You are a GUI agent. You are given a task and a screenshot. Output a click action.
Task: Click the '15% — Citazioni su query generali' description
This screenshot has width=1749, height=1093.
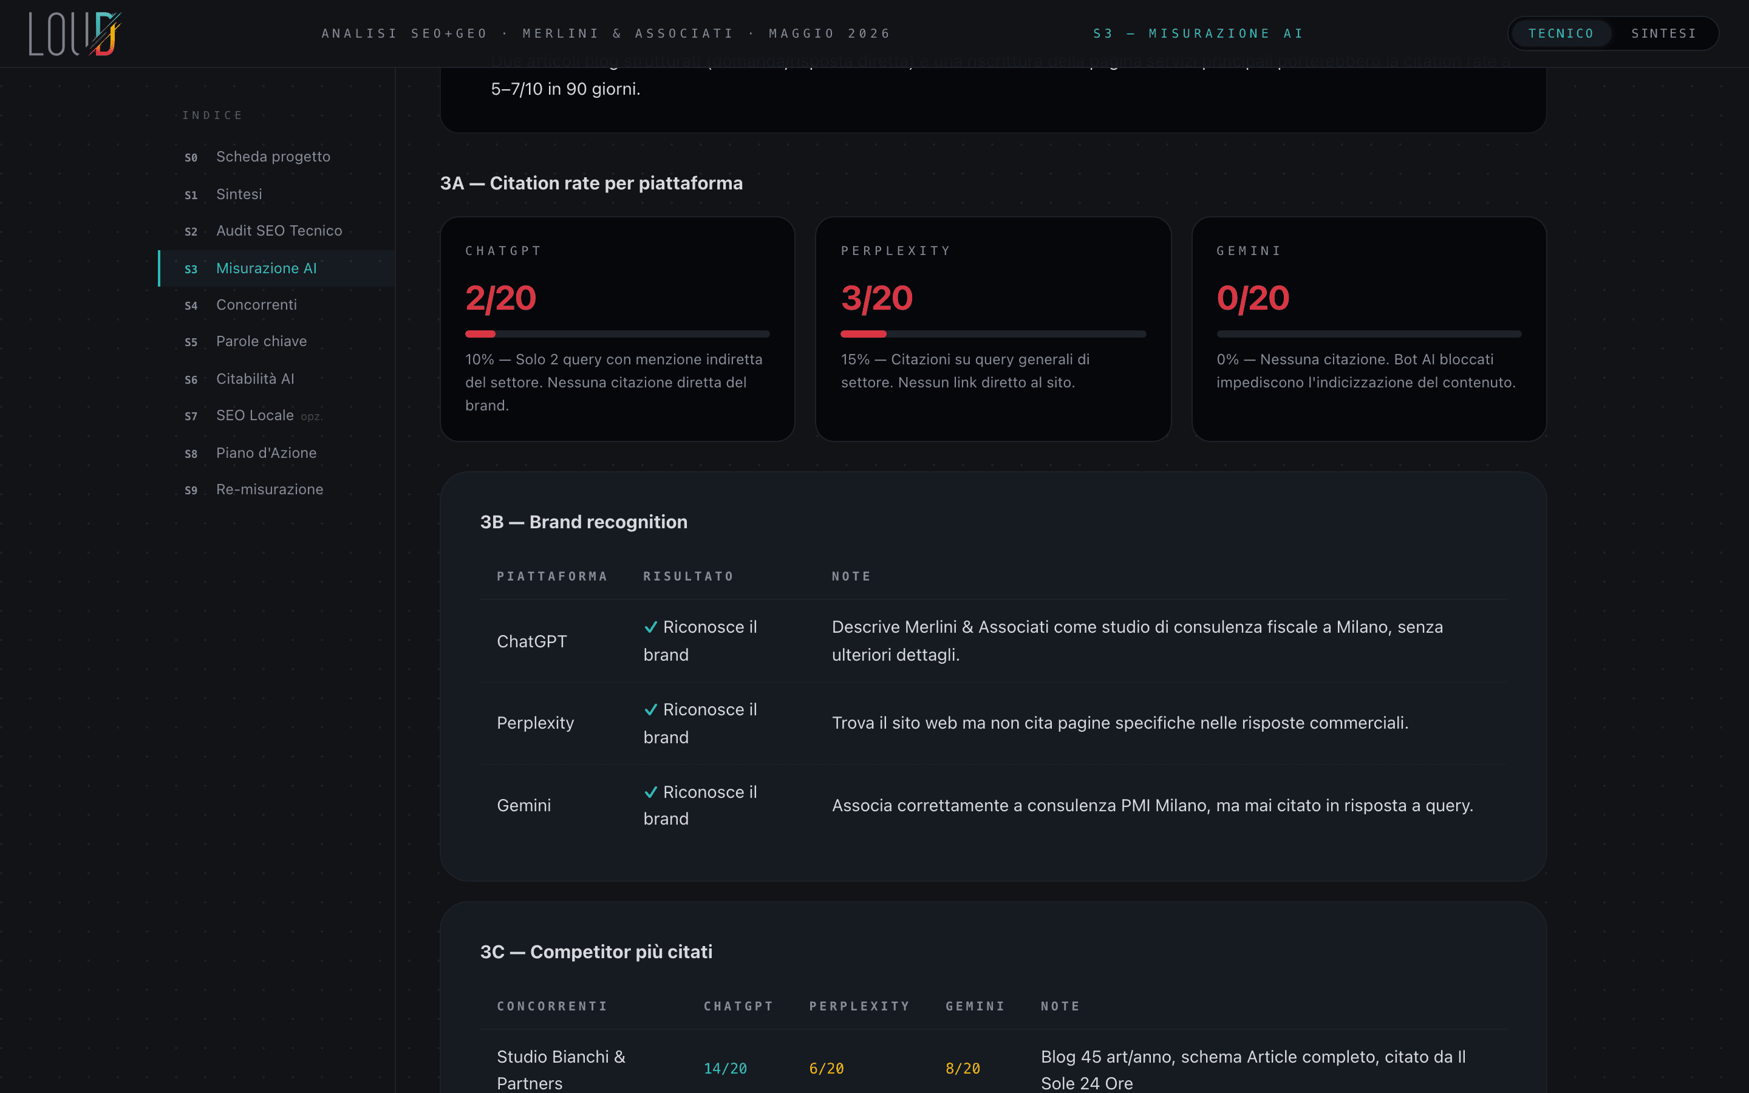tap(966, 371)
